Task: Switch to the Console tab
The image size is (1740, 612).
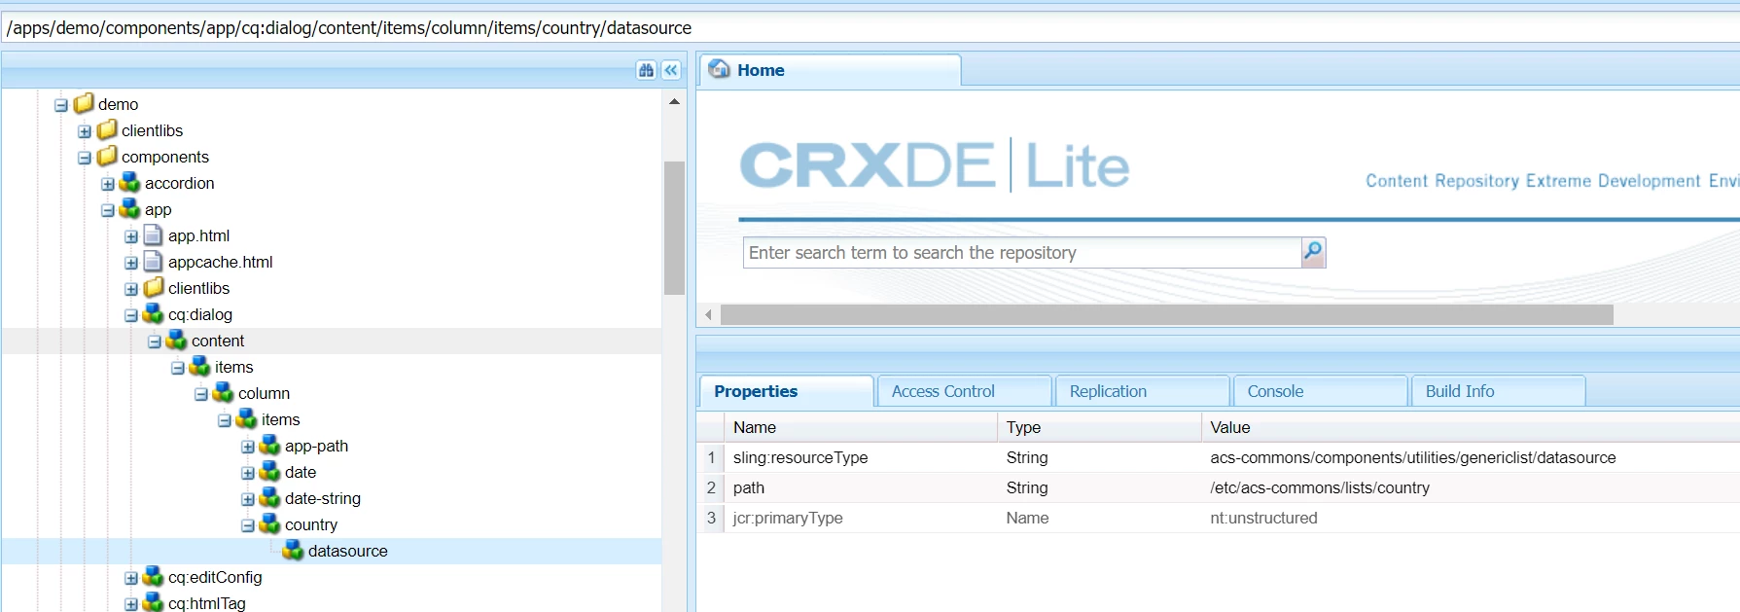Action: pos(1320,391)
